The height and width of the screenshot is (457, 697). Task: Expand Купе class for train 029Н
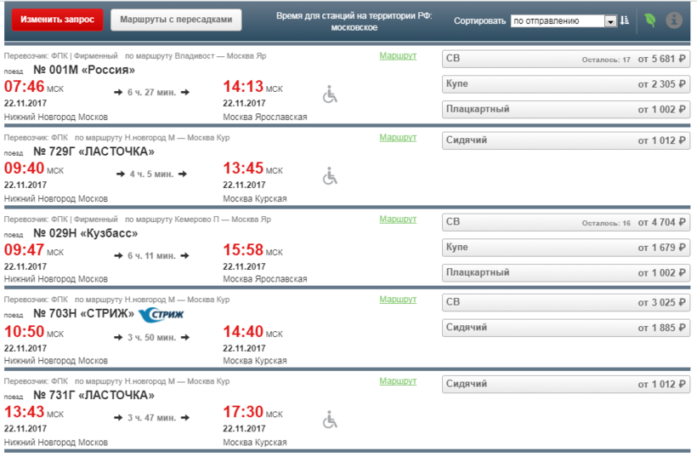565,248
